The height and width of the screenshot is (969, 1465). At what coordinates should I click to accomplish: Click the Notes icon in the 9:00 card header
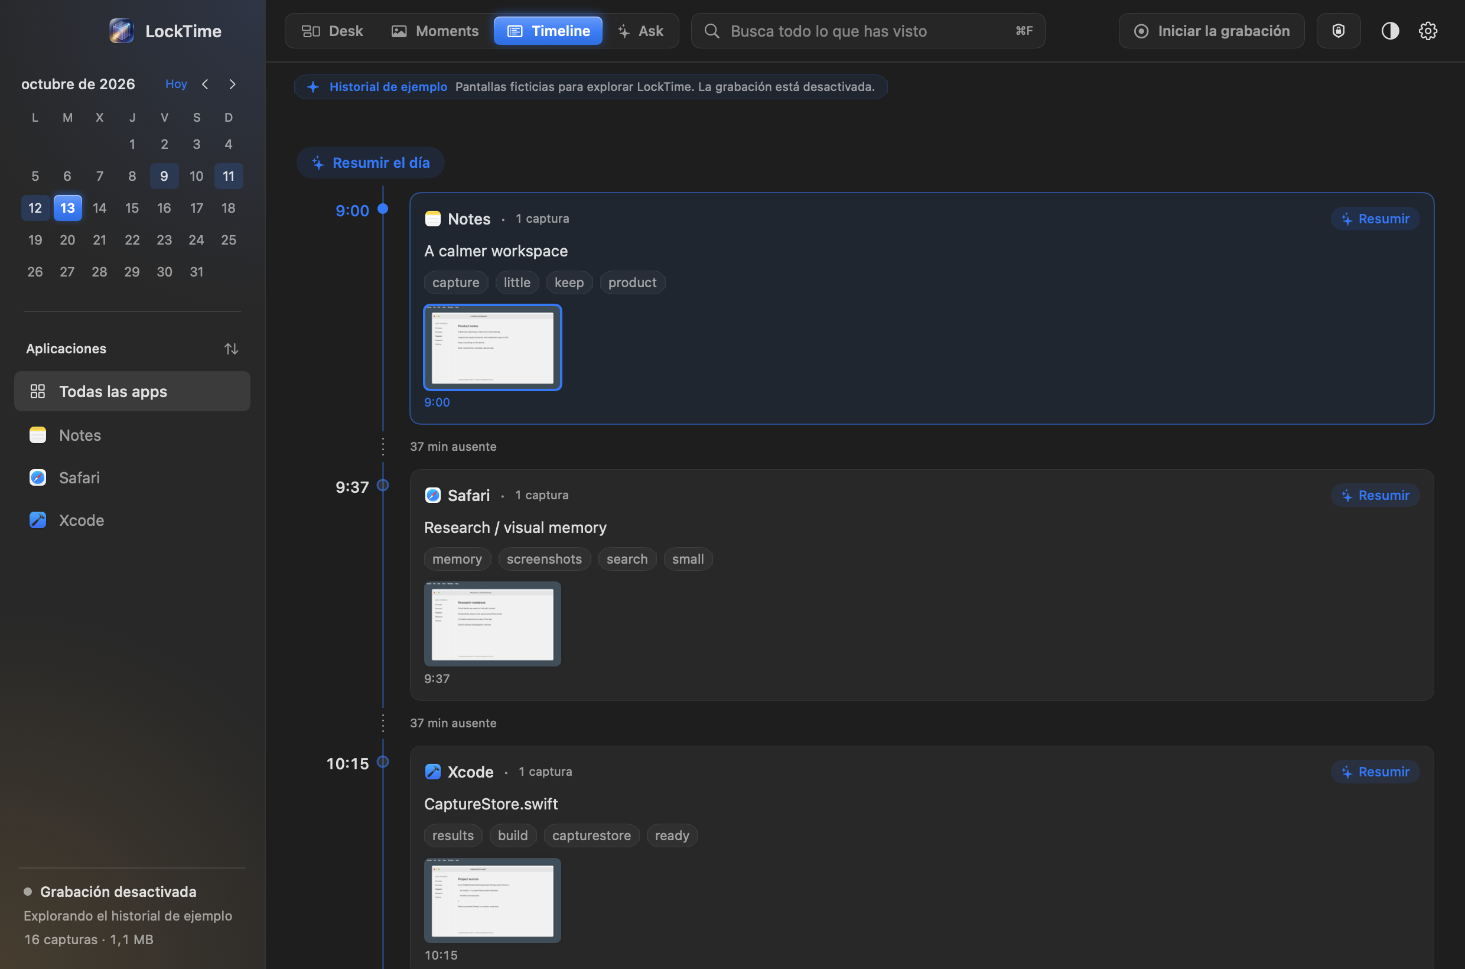point(432,219)
